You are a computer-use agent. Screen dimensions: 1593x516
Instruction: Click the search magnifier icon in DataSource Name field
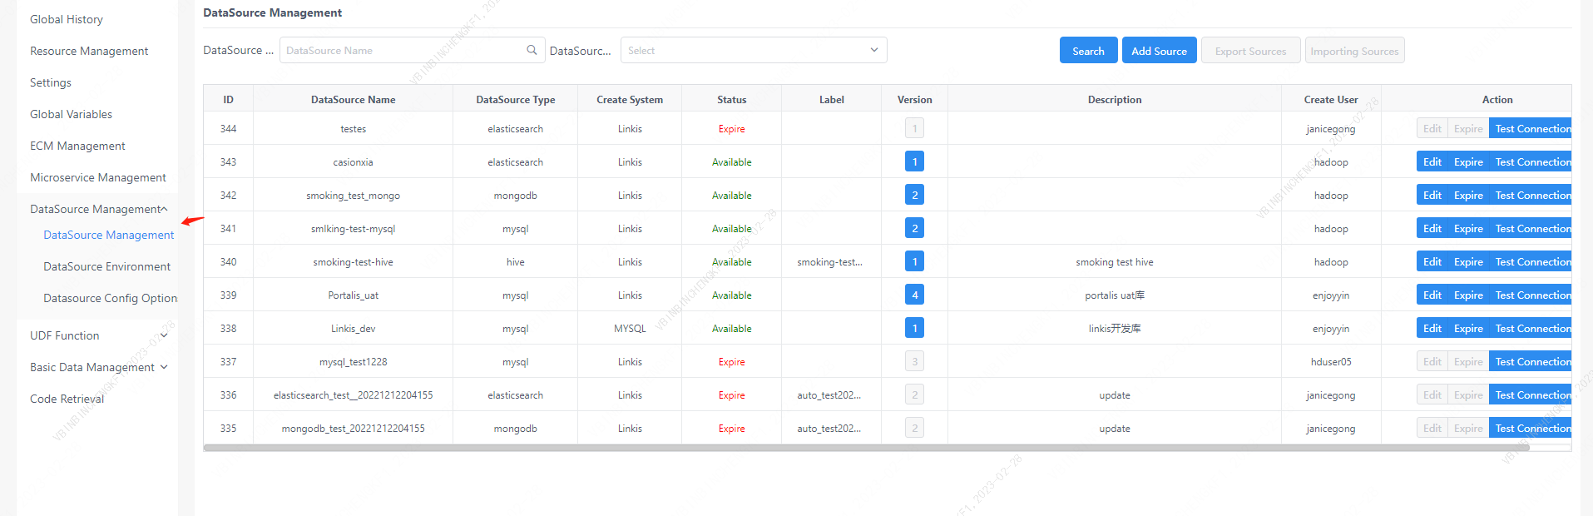click(532, 50)
